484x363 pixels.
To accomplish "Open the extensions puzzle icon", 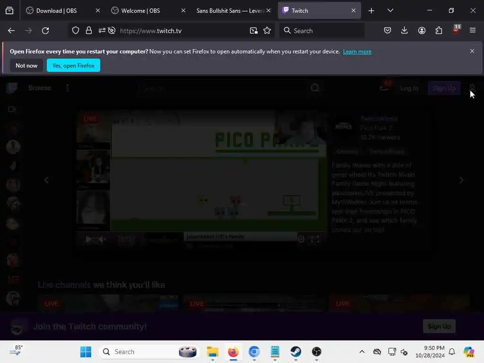I will pyautogui.click(x=439, y=30).
